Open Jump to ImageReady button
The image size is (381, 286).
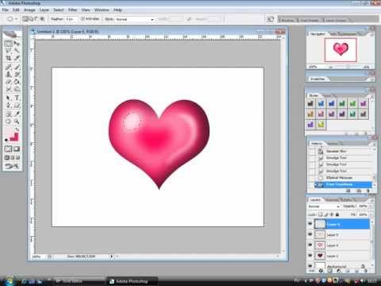click(12, 166)
